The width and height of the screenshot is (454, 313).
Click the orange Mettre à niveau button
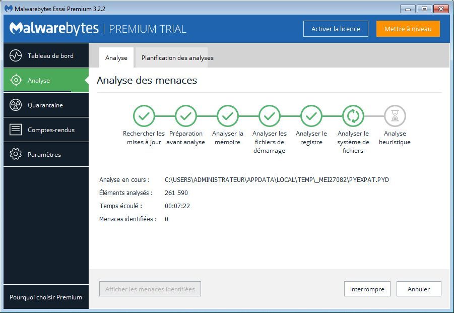(x=408, y=29)
